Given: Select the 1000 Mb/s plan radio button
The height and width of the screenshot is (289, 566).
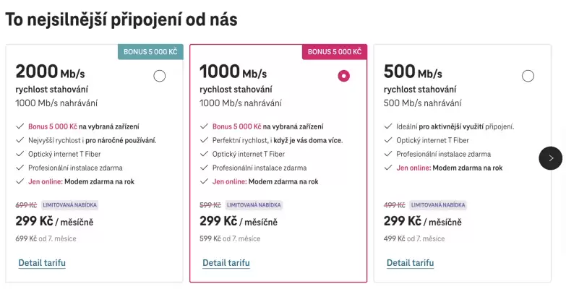Looking at the screenshot, I should (x=343, y=76).
